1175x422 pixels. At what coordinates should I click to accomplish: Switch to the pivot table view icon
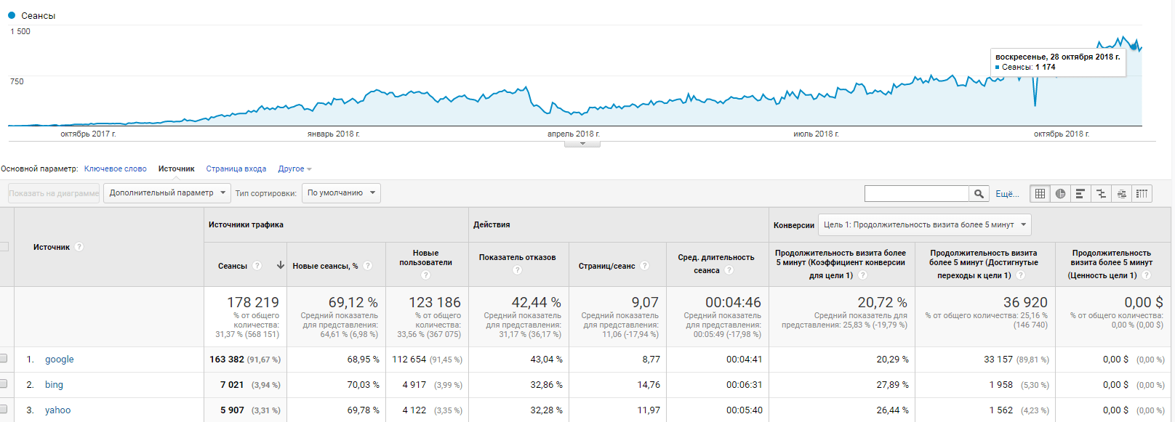point(1142,193)
